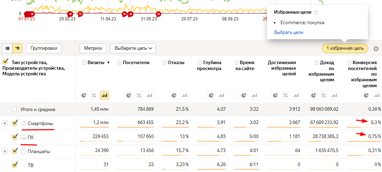
Task: Show pie chart for Визиты column
Action: [x=84, y=95]
